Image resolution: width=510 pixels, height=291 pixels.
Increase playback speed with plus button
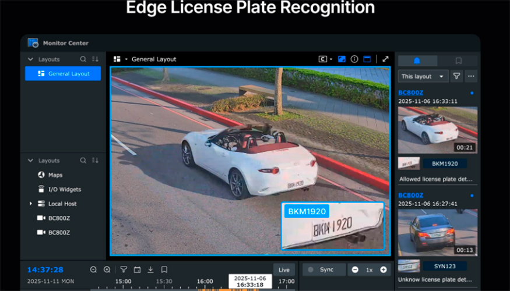(384, 269)
